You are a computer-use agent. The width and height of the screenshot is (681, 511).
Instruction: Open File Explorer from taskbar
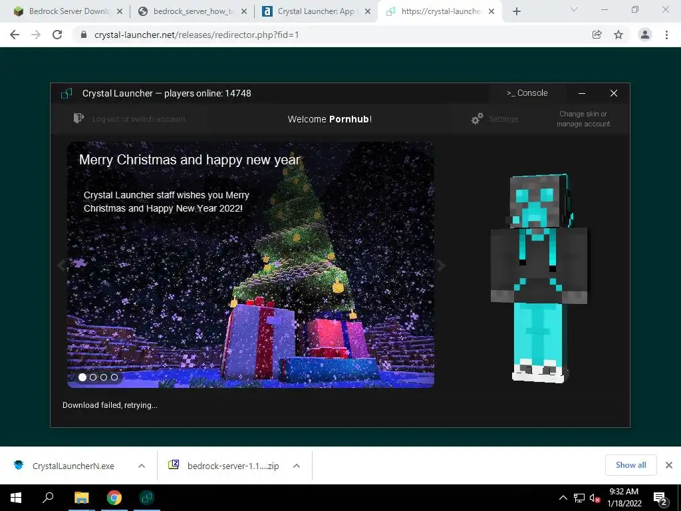click(81, 498)
